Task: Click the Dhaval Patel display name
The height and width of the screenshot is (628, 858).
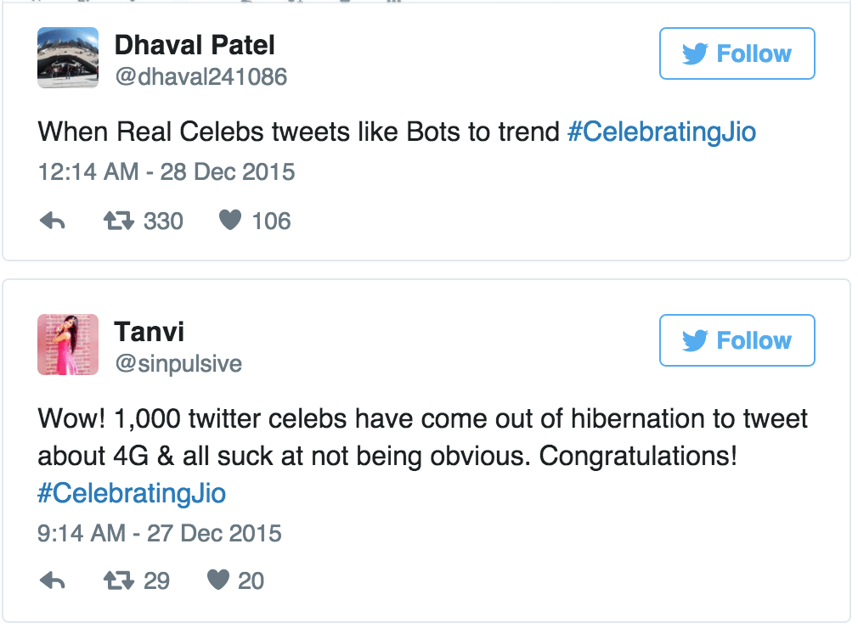Action: click(x=195, y=44)
